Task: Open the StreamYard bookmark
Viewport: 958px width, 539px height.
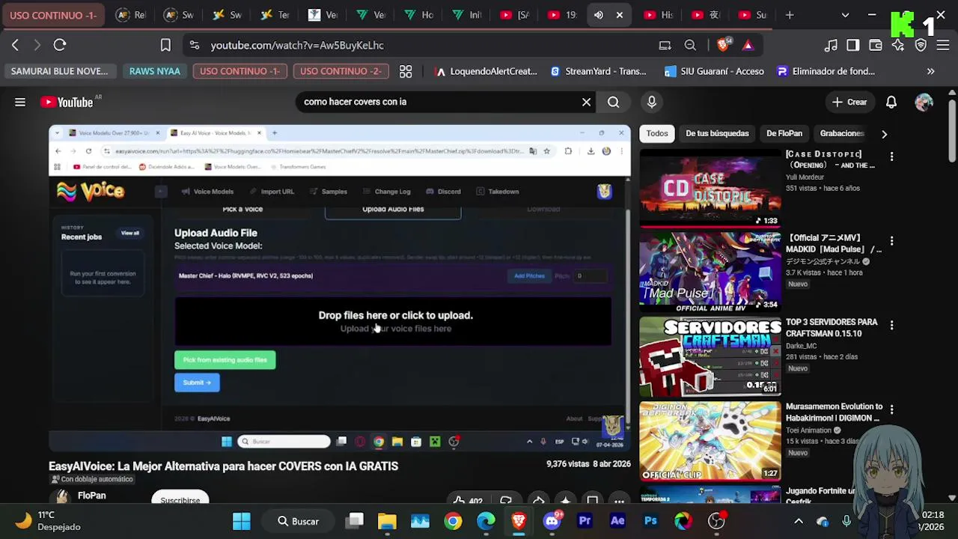Action: pos(598,71)
